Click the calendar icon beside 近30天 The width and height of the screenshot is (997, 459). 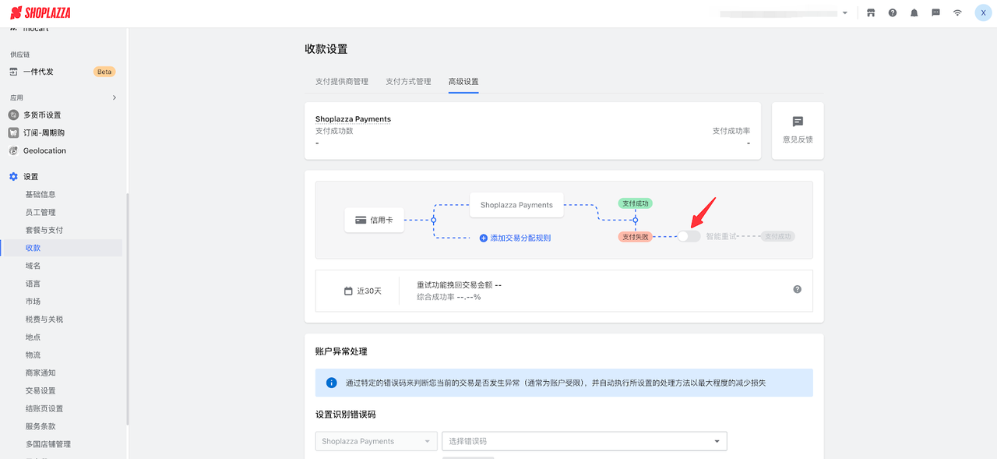pyautogui.click(x=350, y=290)
